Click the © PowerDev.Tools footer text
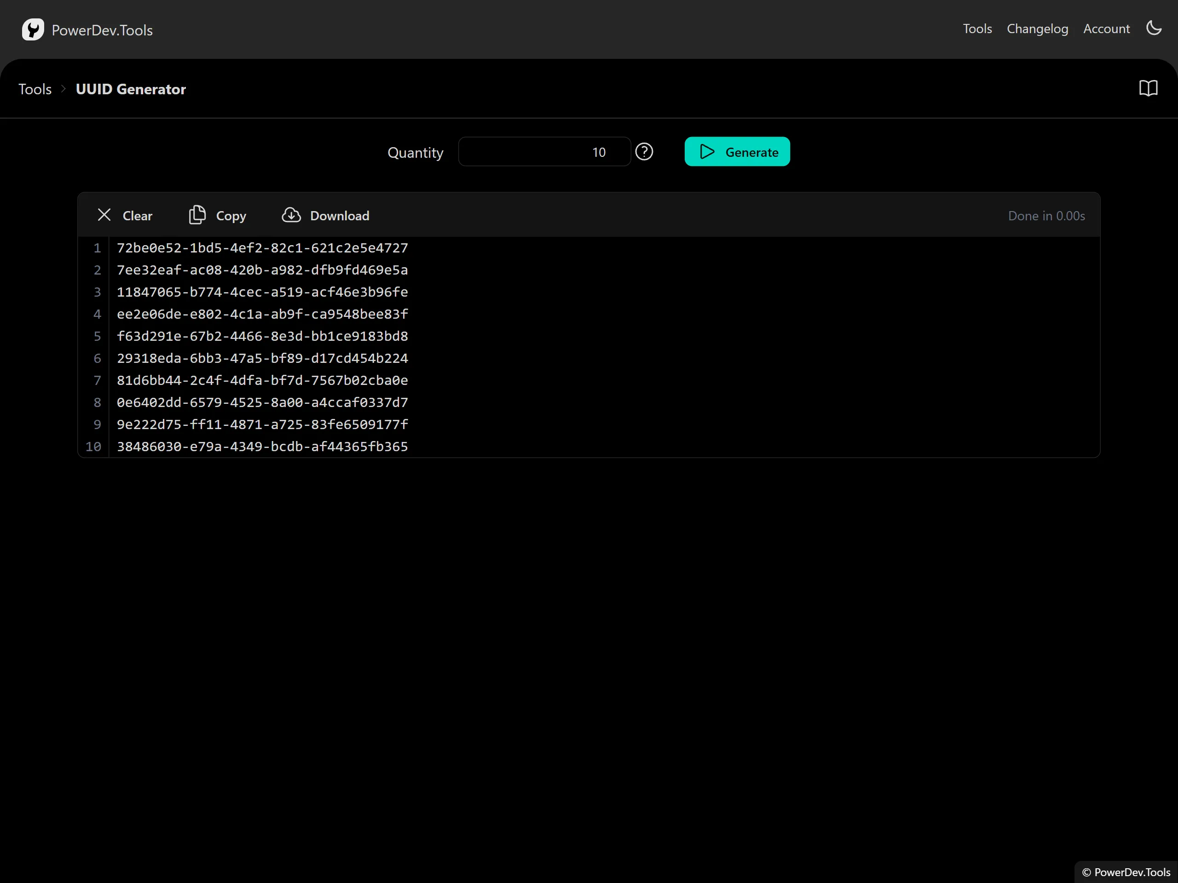 (1126, 872)
